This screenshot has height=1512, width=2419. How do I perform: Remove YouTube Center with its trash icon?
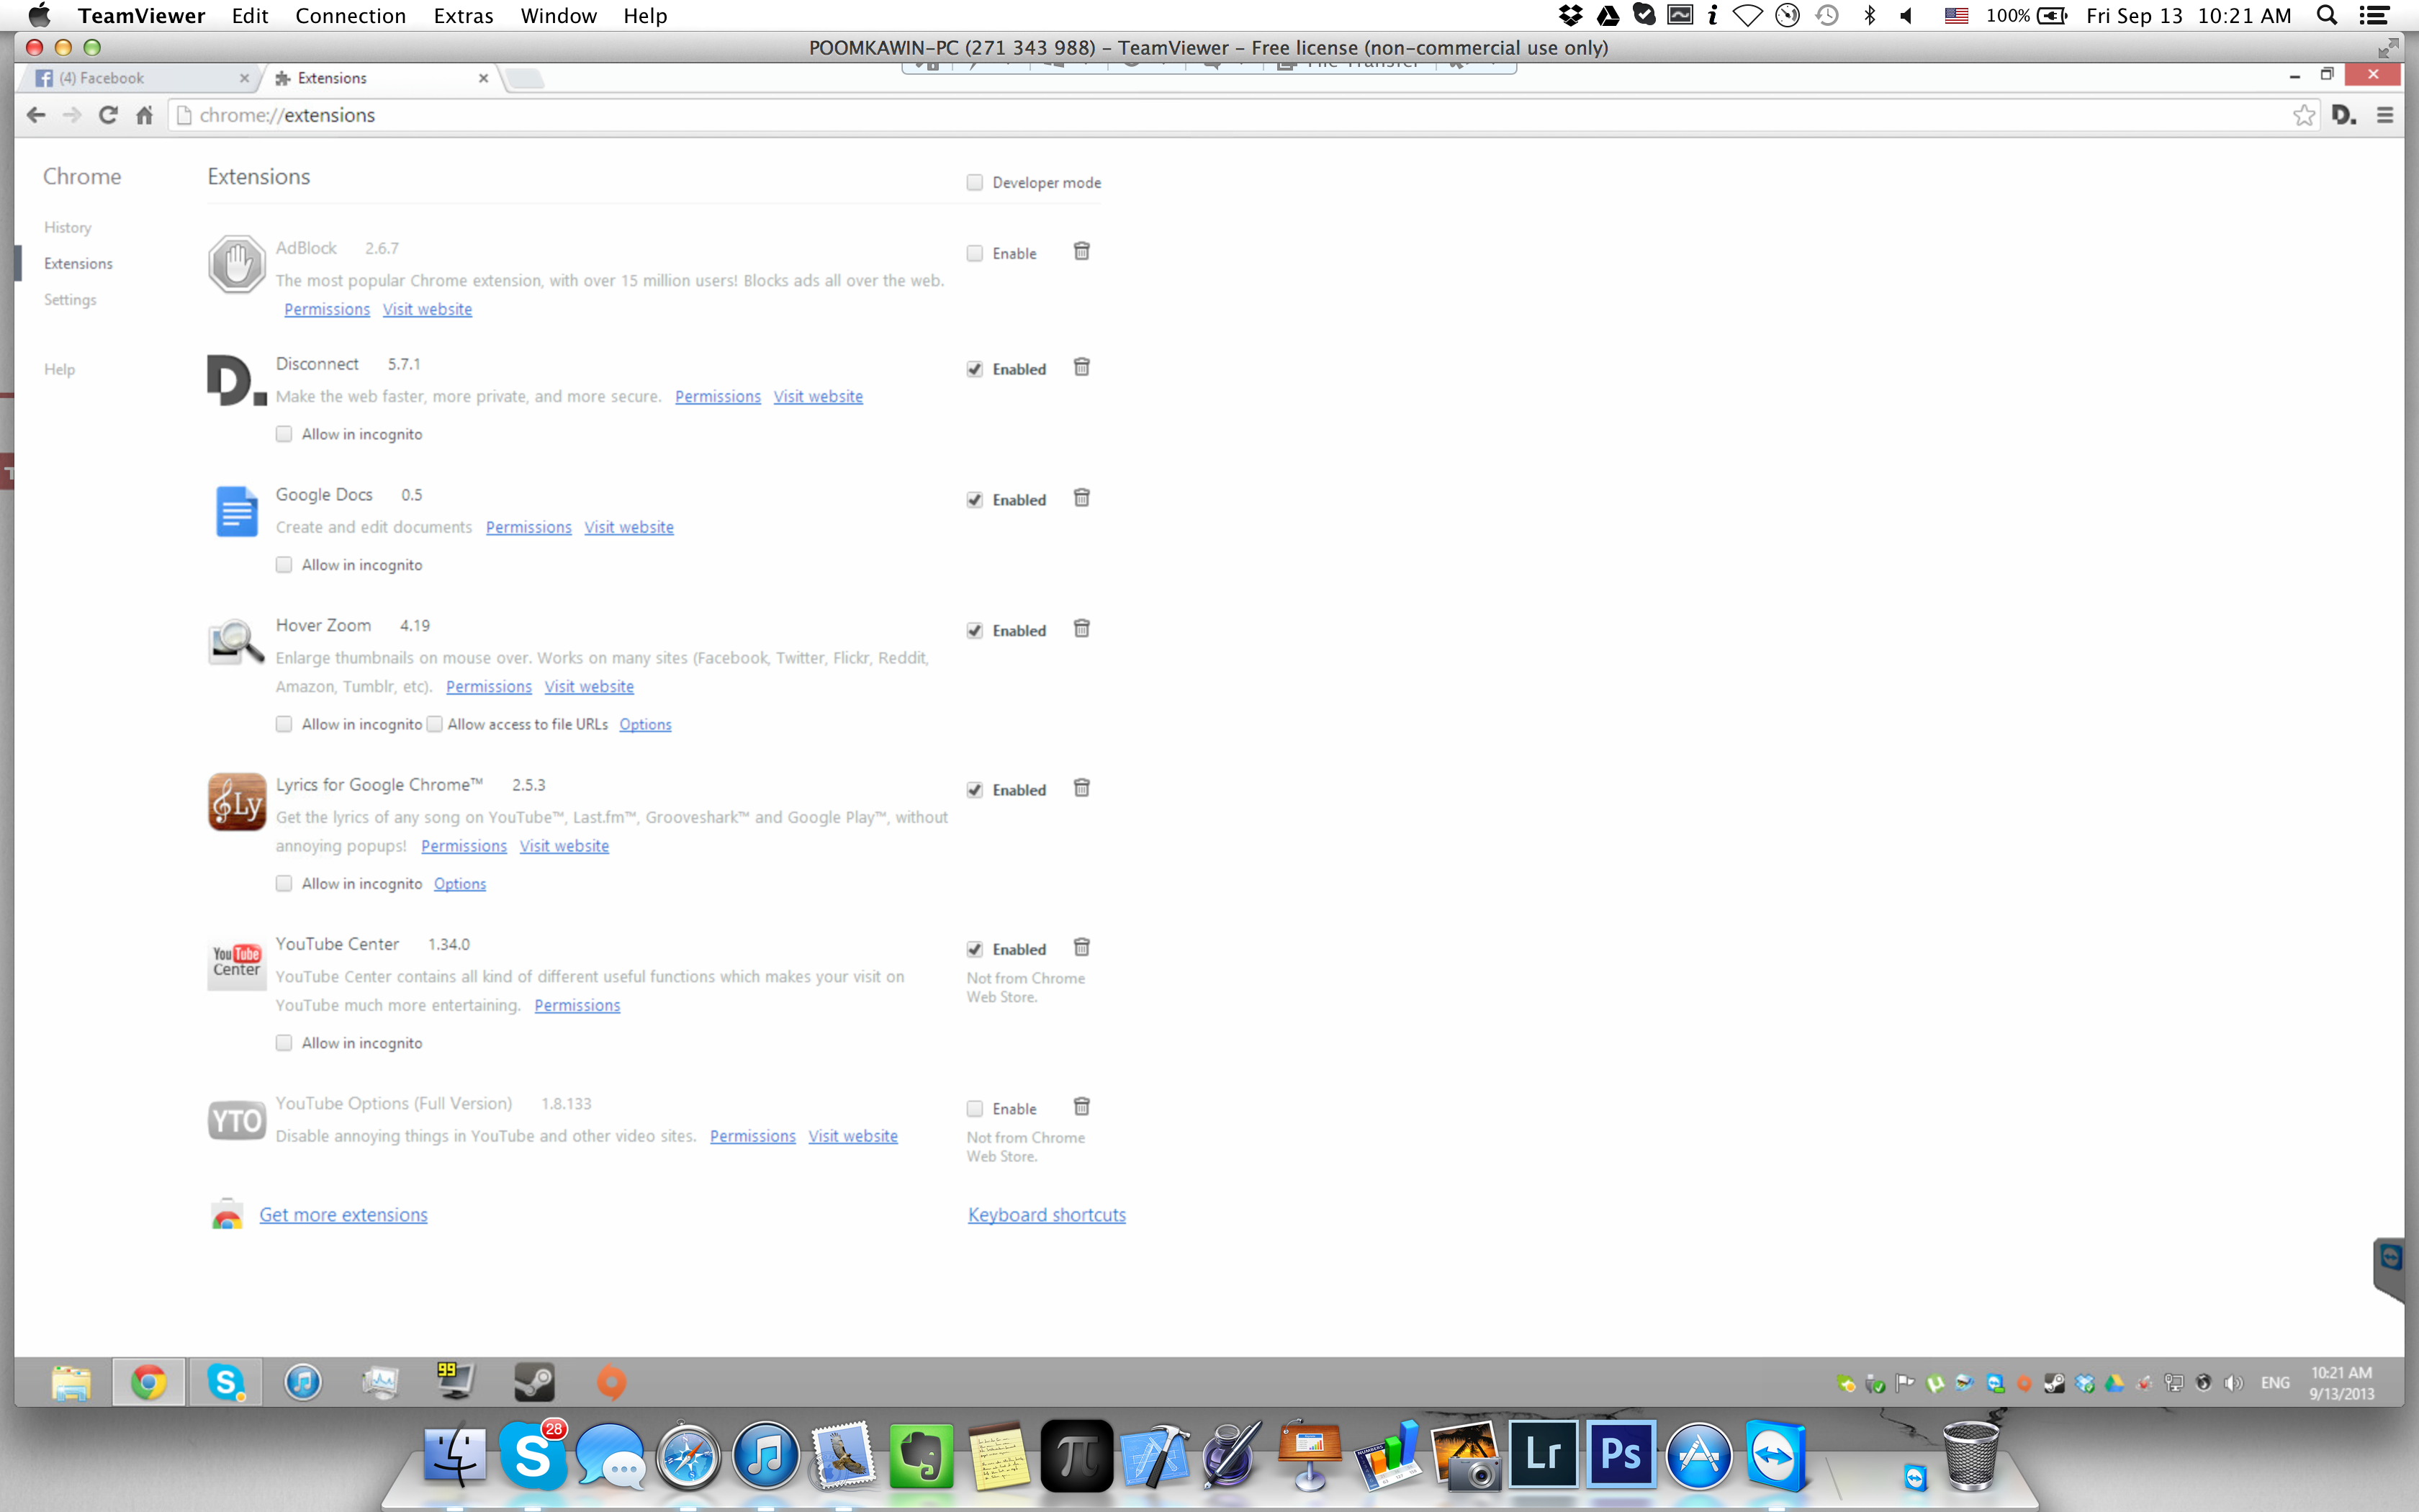coord(1081,947)
